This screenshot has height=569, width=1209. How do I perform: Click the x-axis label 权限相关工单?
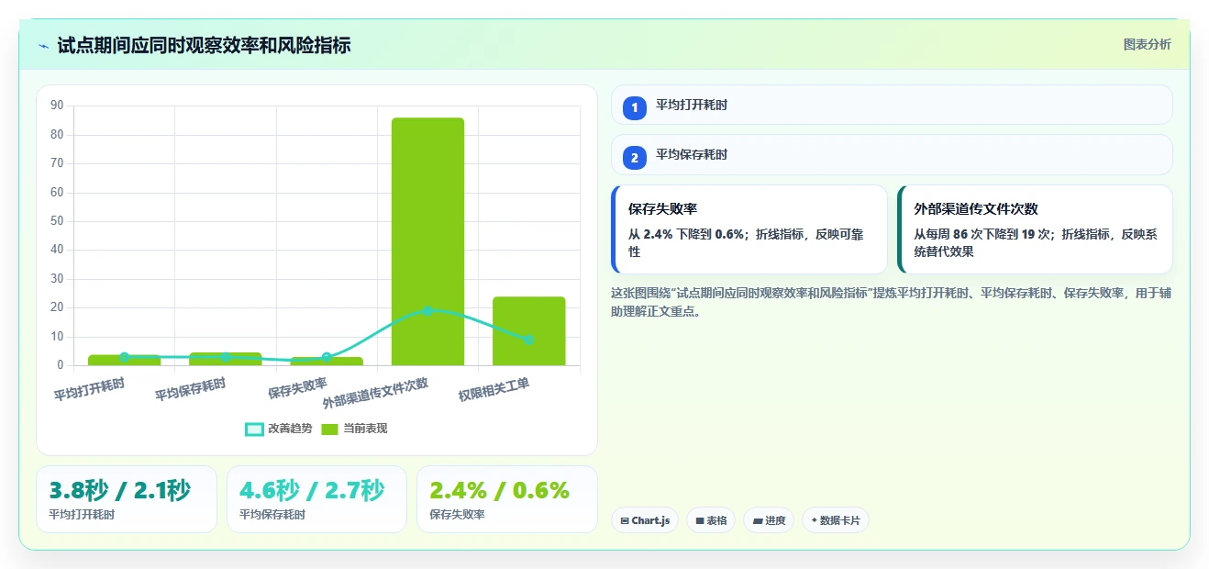click(494, 390)
